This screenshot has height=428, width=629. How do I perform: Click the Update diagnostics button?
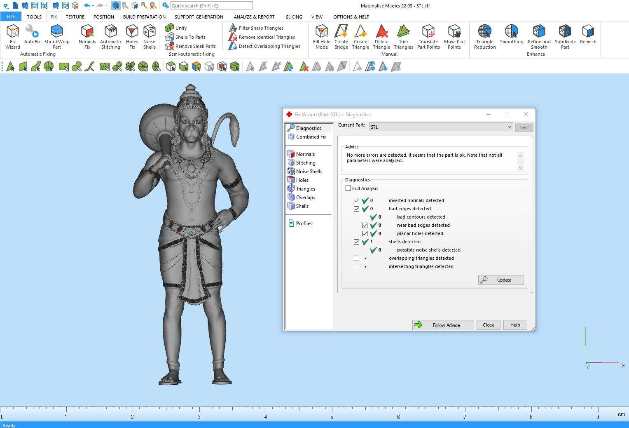(501, 280)
